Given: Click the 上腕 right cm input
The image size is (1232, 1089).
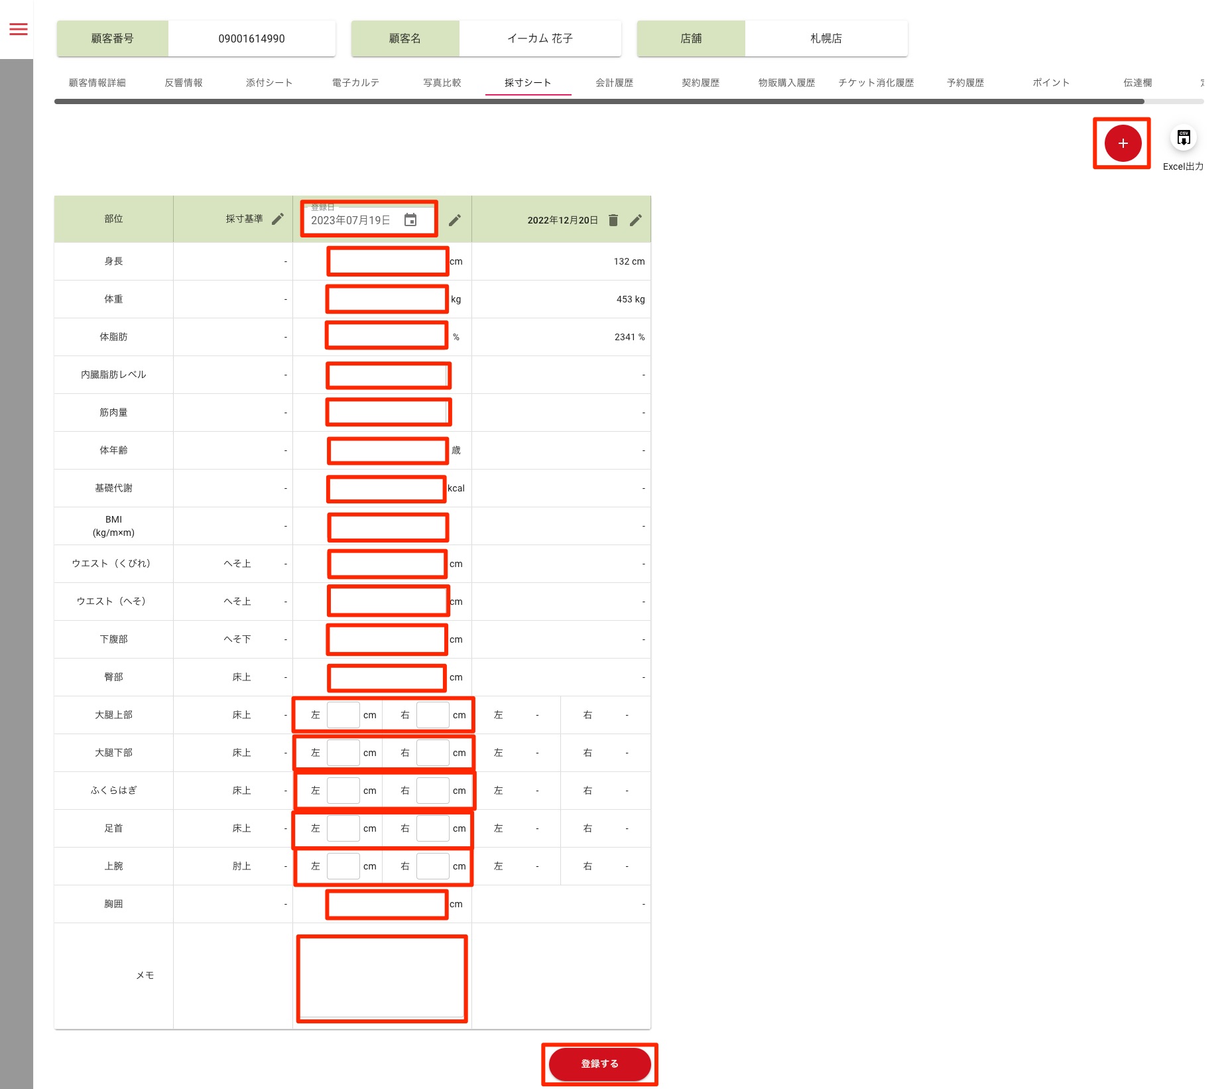Looking at the screenshot, I should [x=432, y=866].
